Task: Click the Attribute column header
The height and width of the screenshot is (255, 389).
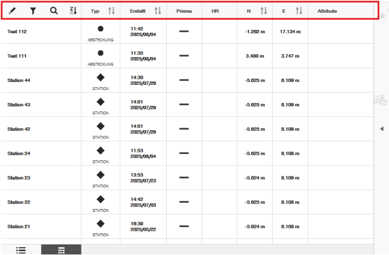Action: 327,11
